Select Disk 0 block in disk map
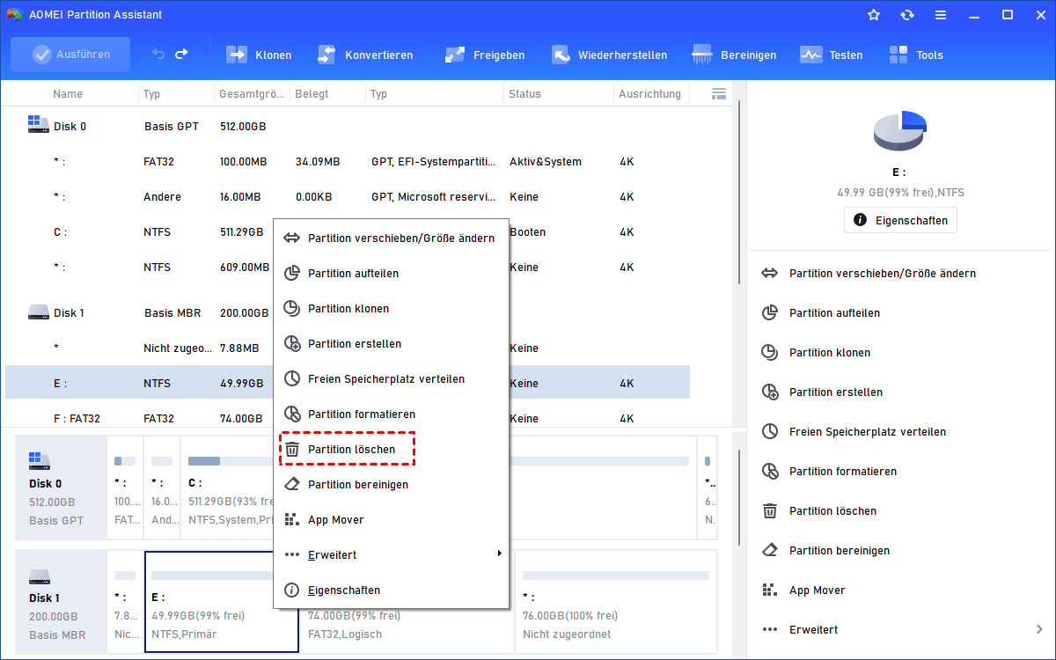This screenshot has width=1056, height=660. pyautogui.click(x=61, y=487)
